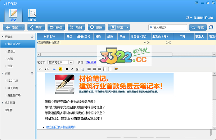Align text center

coord(94,69)
